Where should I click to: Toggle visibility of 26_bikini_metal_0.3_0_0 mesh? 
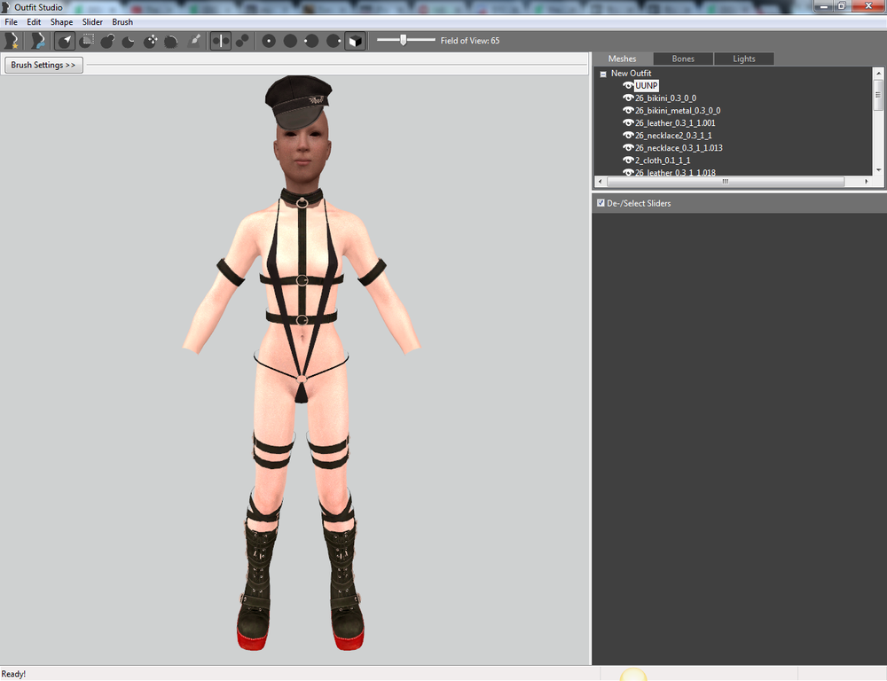tap(628, 111)
